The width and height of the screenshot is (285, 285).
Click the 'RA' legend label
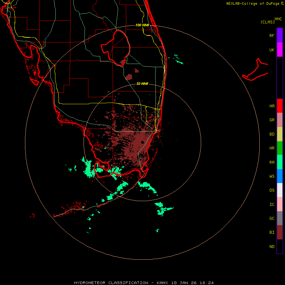[x=272, y=162]
